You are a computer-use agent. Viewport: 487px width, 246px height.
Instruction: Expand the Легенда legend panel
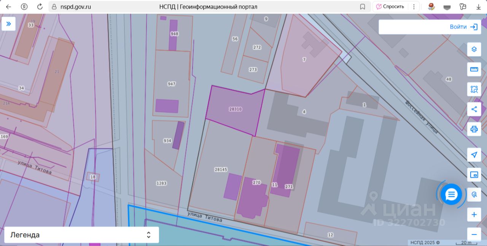[x=81, y=235]
